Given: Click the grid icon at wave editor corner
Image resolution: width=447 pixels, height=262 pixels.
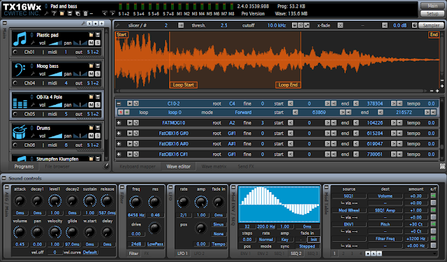Looking at the screenshot, I should point(442,166).
